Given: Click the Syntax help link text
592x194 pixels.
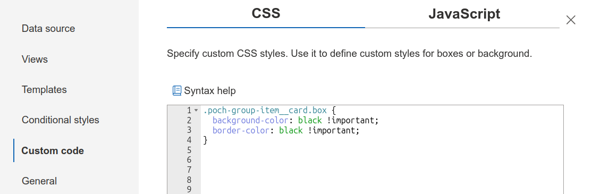Looking at the screenshot, I should 210,90.
